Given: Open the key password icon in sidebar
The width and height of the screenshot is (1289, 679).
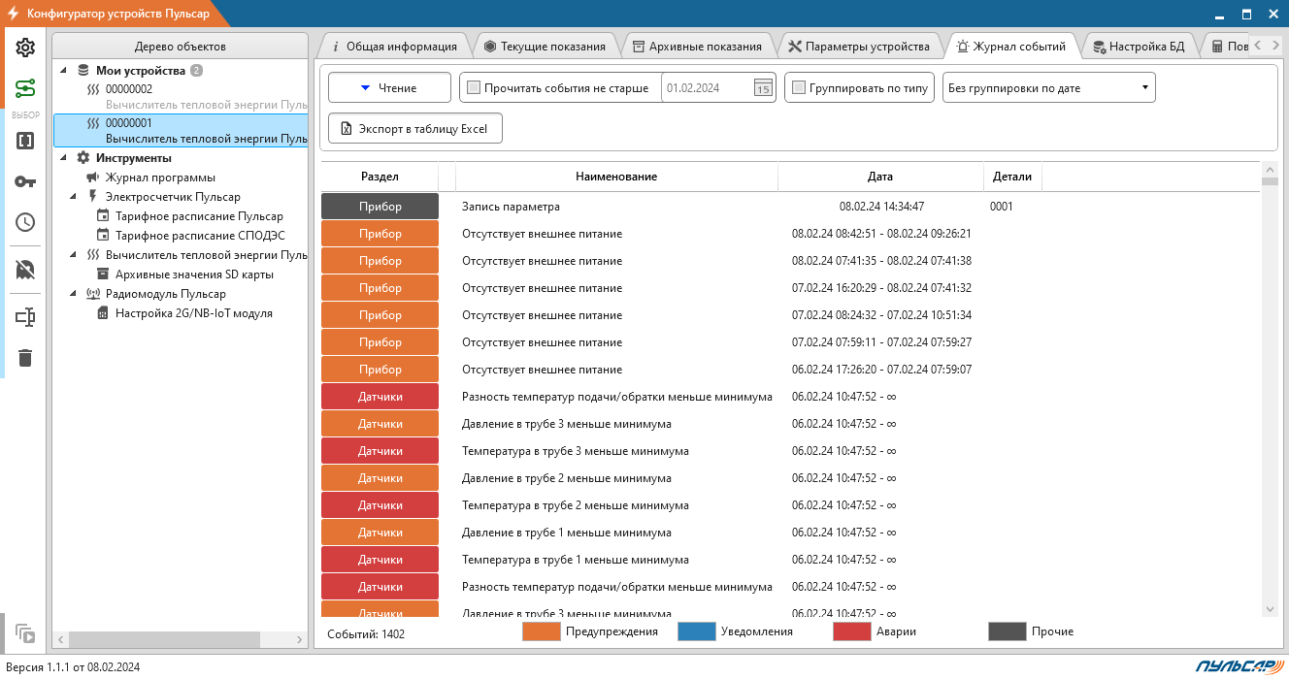Looking at the screenshot, I should click(25, 181).
